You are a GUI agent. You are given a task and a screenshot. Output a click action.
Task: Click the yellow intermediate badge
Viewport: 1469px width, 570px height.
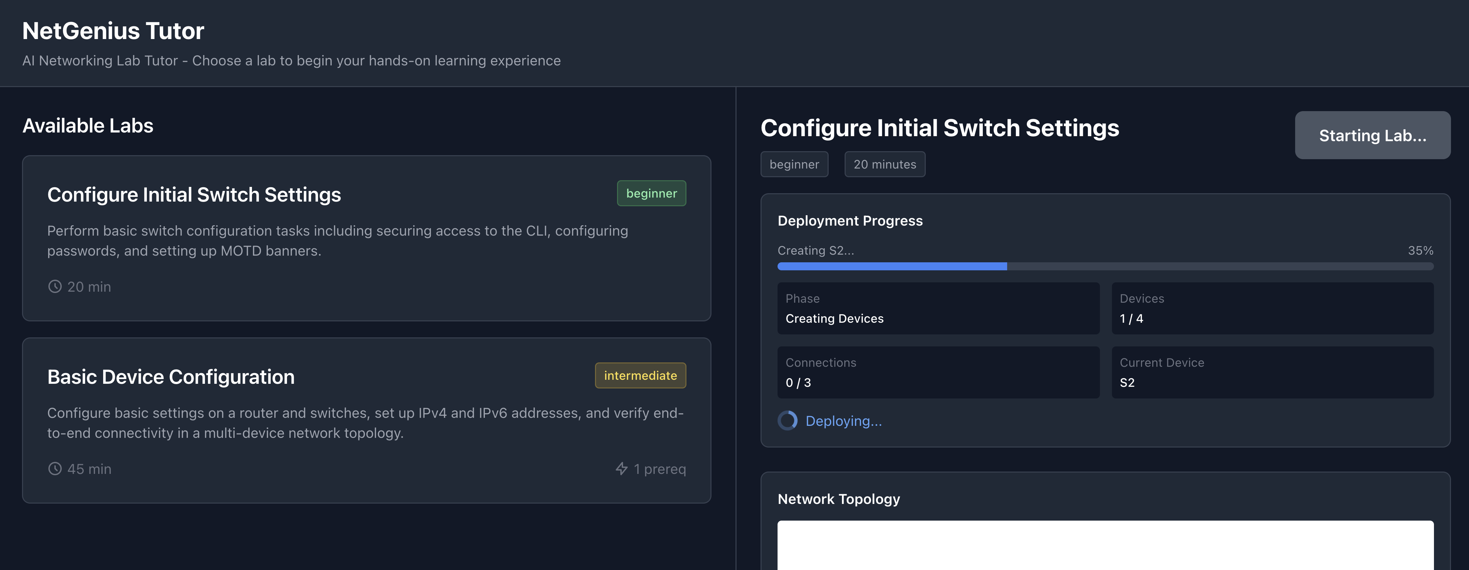[x=640, y=376]
